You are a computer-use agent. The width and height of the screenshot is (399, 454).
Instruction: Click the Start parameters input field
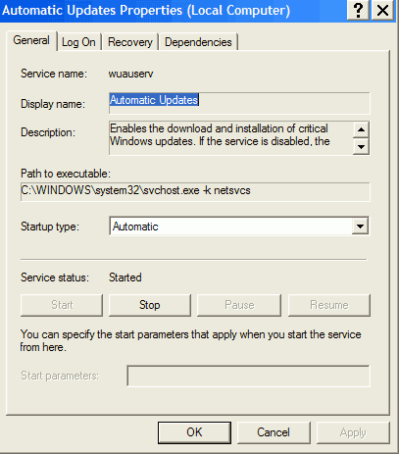click(248, 376)
